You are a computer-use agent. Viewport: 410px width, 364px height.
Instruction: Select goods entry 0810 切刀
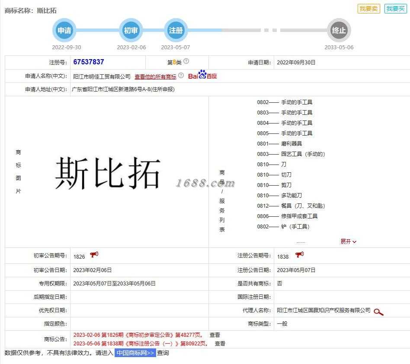(274, 175)
